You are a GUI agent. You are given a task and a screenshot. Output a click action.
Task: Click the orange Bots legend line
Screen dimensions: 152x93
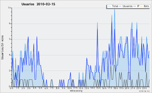click(x=141, y=6)
